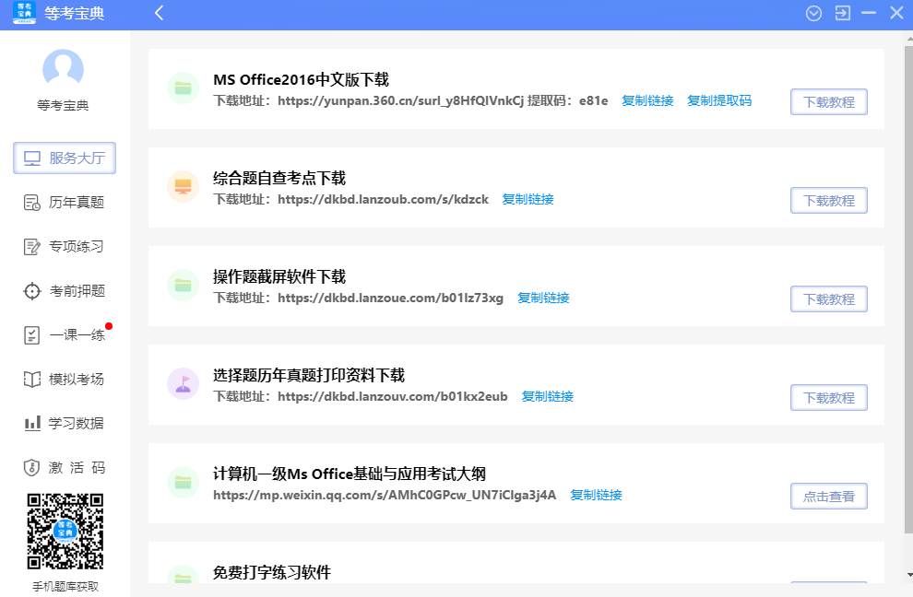The width and height of the screenshot is (913, 597).
Task: Open the 学习数据 section
Action: pyautogui.click(x=65, y=423)
